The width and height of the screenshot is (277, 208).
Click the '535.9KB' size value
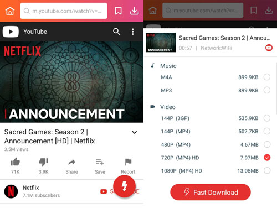248,118
